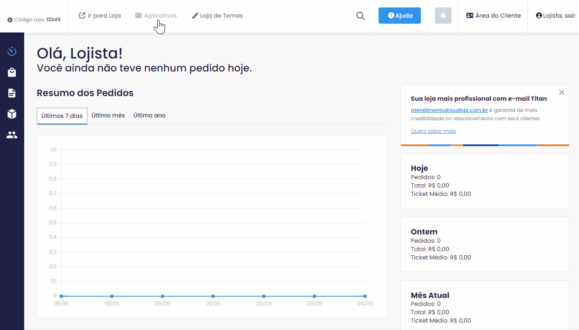The image size is (579, 330).
Task: Click the chart data point for 22/05
Action: [x=264, y=296]
